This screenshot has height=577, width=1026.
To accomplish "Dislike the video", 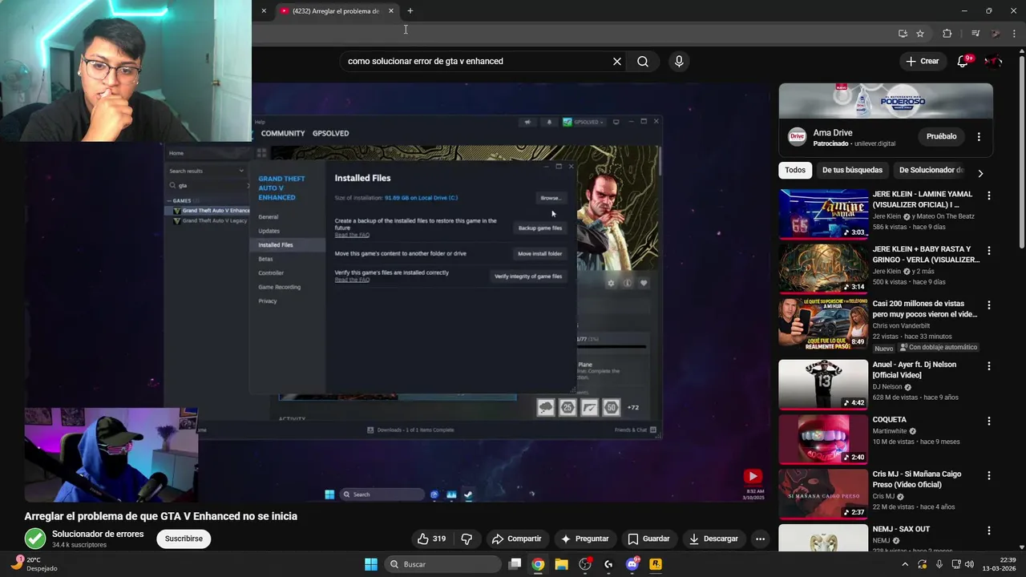I will click(467, 539).
